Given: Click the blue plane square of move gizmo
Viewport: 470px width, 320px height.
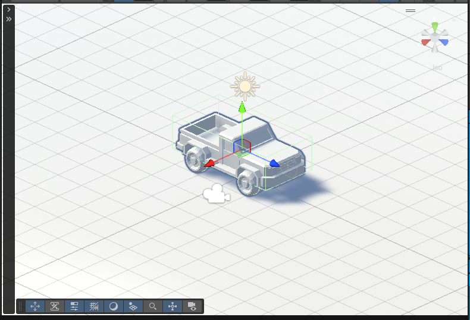Looking at the screenshot, I should pos(237,147).
